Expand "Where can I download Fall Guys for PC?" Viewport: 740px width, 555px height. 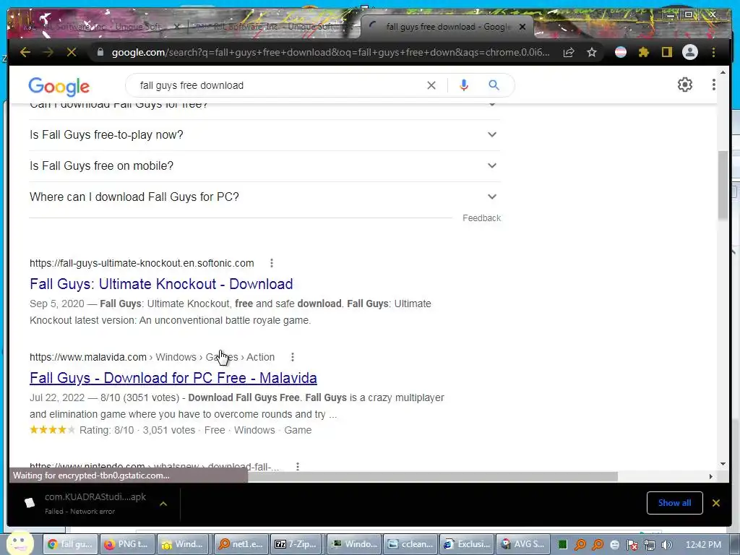point(264,197)
